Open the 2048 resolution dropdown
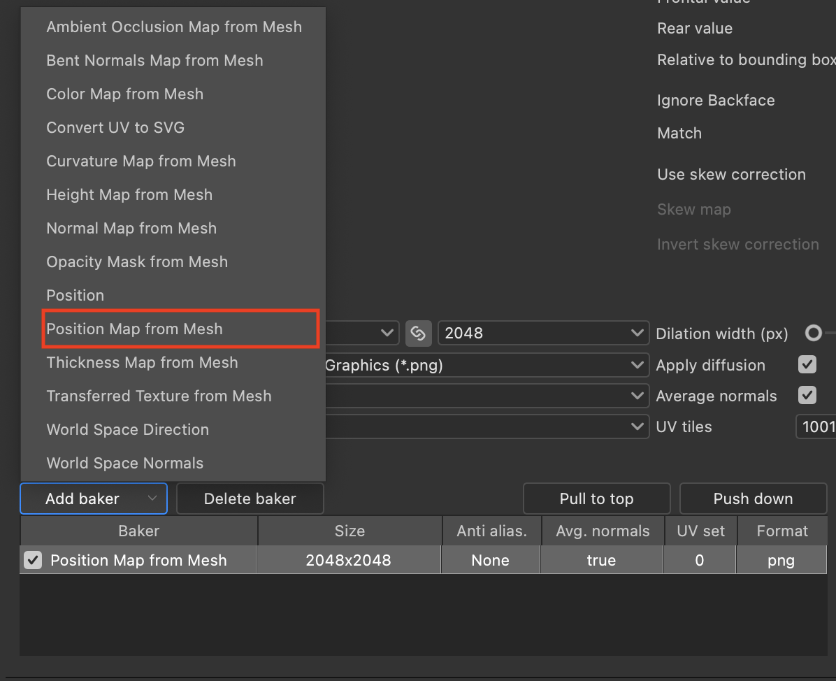Image resolution: width=836 pixels, height=681 pixels. (543, 333)
